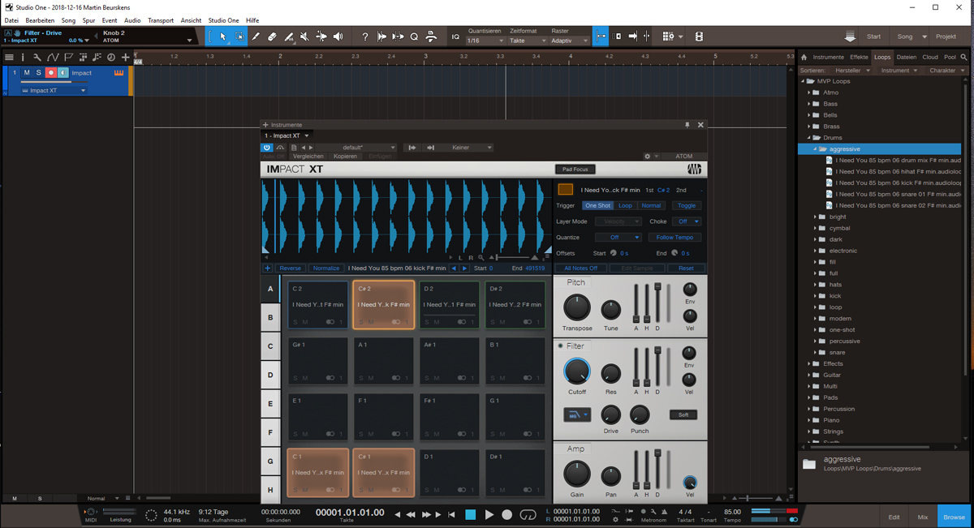This screenshot has width=974, height=528.
Task: Open the Quantisieren 1/16 dropdown
Action: [485, 41]
